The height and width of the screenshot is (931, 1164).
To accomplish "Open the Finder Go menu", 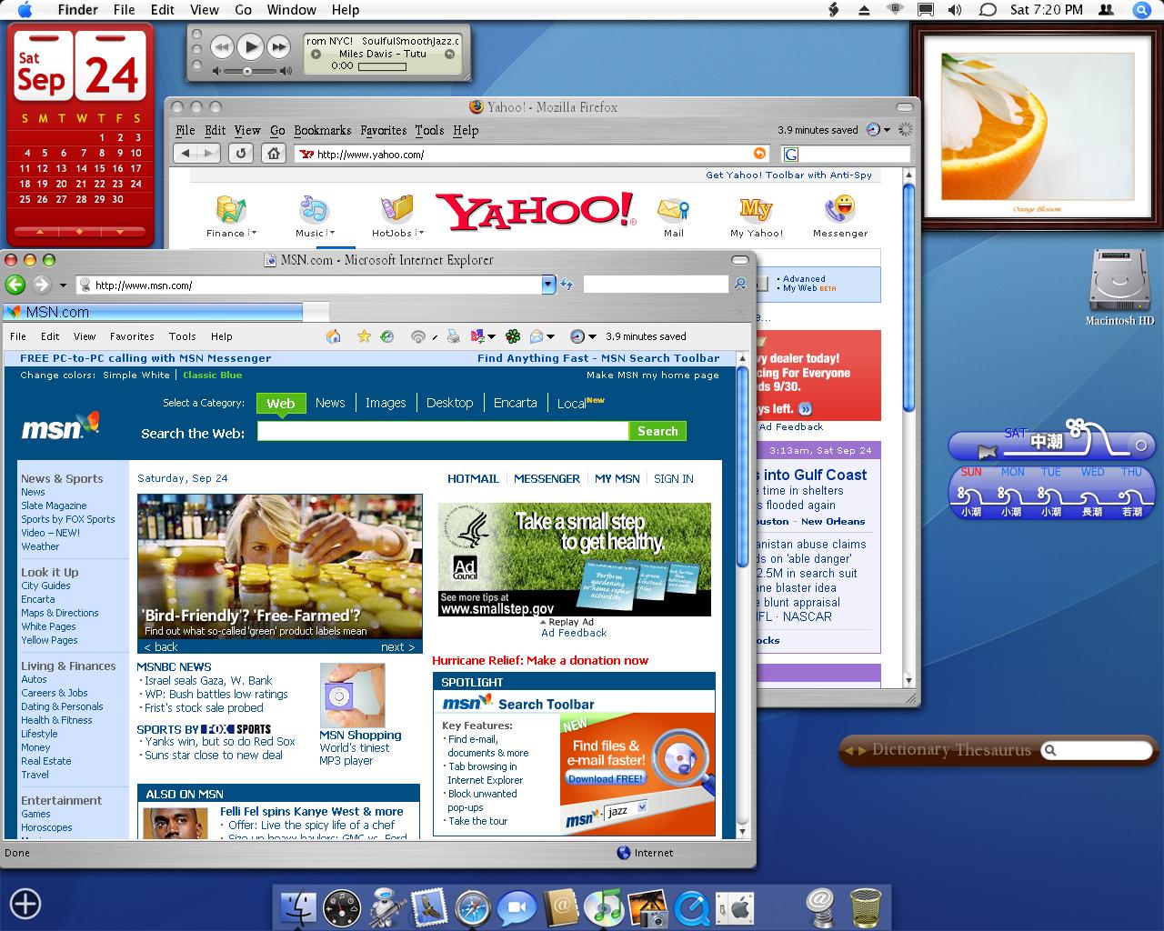I will coord(243,10).
